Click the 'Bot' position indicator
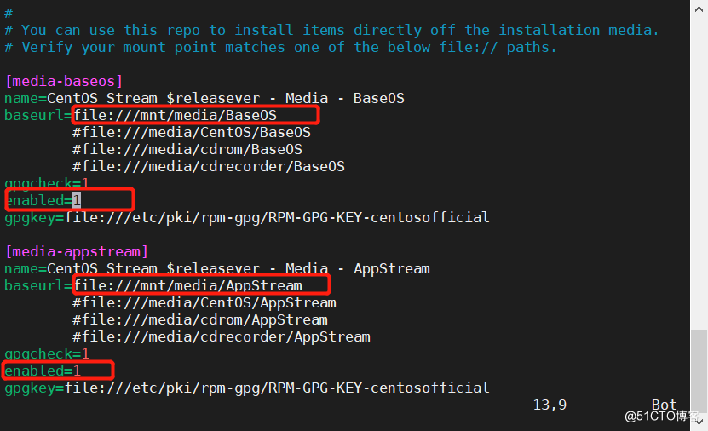 click(x=665, y=405)
